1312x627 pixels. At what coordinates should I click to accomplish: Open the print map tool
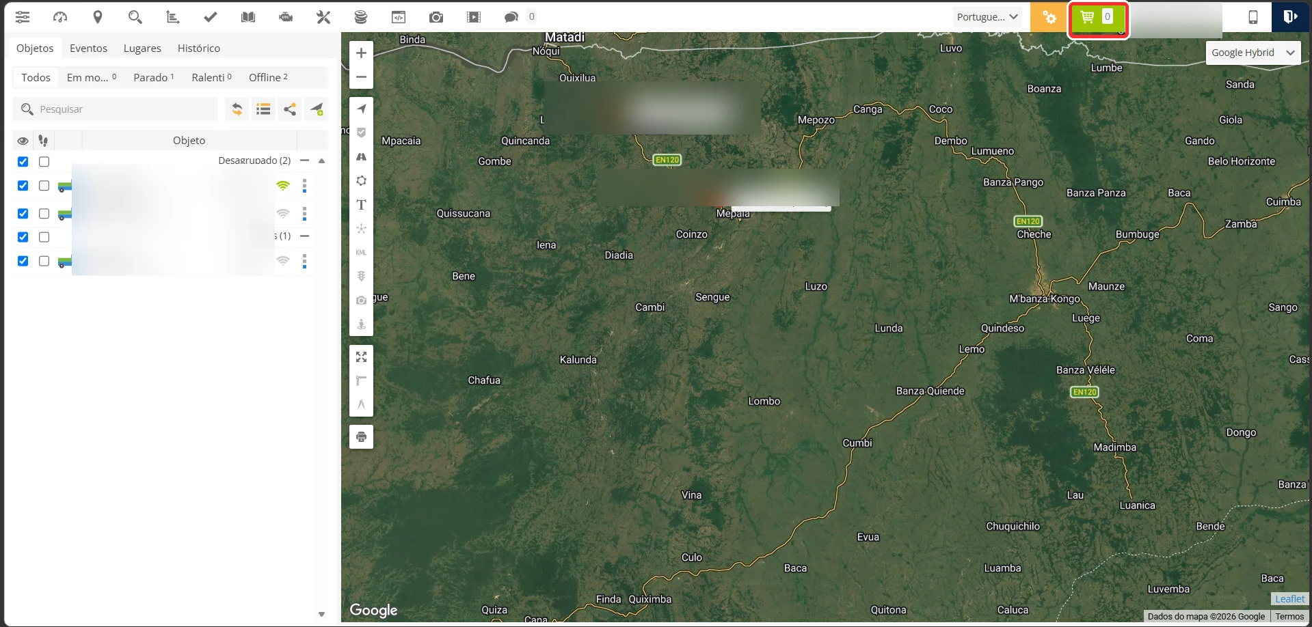tap(361, 436)
